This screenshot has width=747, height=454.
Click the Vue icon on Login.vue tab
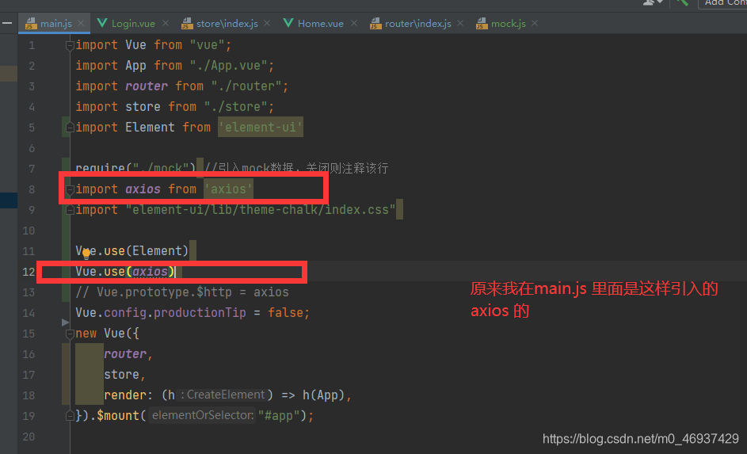coord(101,23)
